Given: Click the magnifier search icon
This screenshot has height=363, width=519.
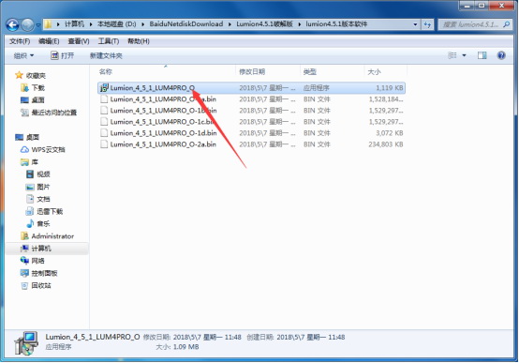Looking at the screenshot, I should pyautogui.click(x=506, y=24).
